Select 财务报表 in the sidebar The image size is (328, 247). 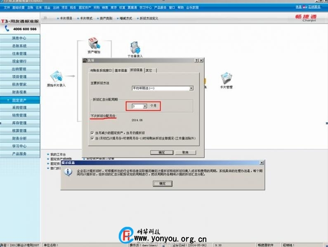[20, 92]
